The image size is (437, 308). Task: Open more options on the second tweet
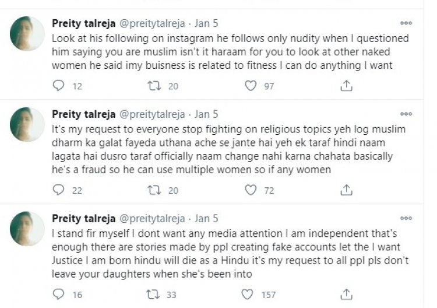[406, 114]
